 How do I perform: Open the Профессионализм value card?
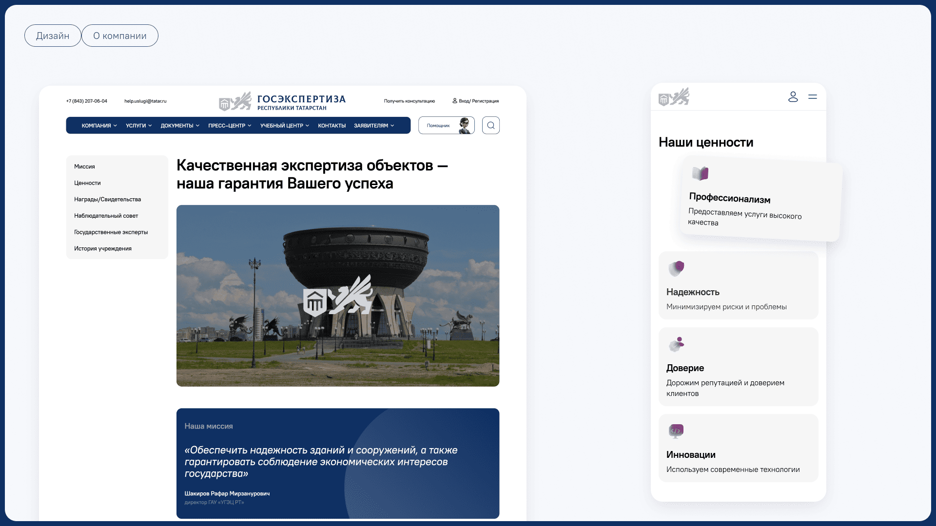point(760,199)
